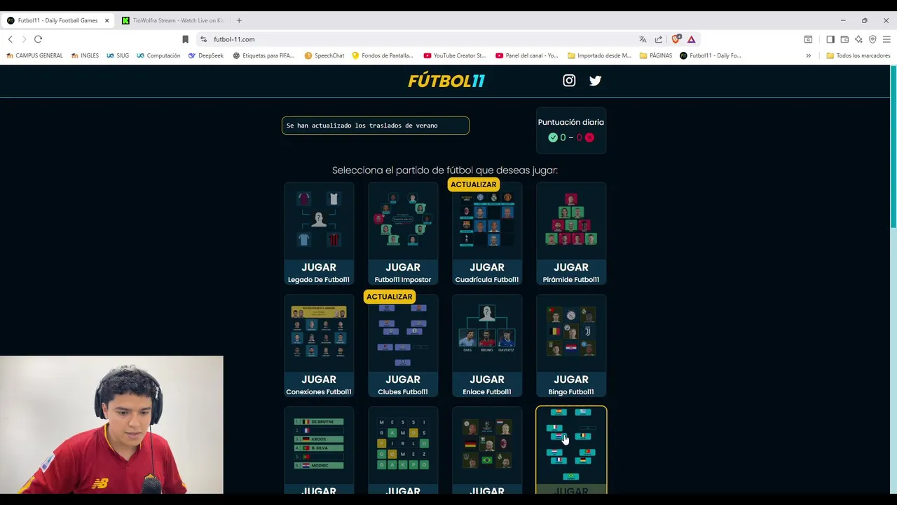Expand PÁGINAS bookmarks folder
The image size is (897, 505).
tap(656, 55)
